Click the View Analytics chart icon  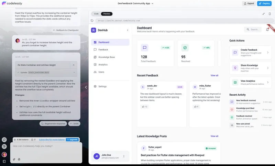pos(235,82)
